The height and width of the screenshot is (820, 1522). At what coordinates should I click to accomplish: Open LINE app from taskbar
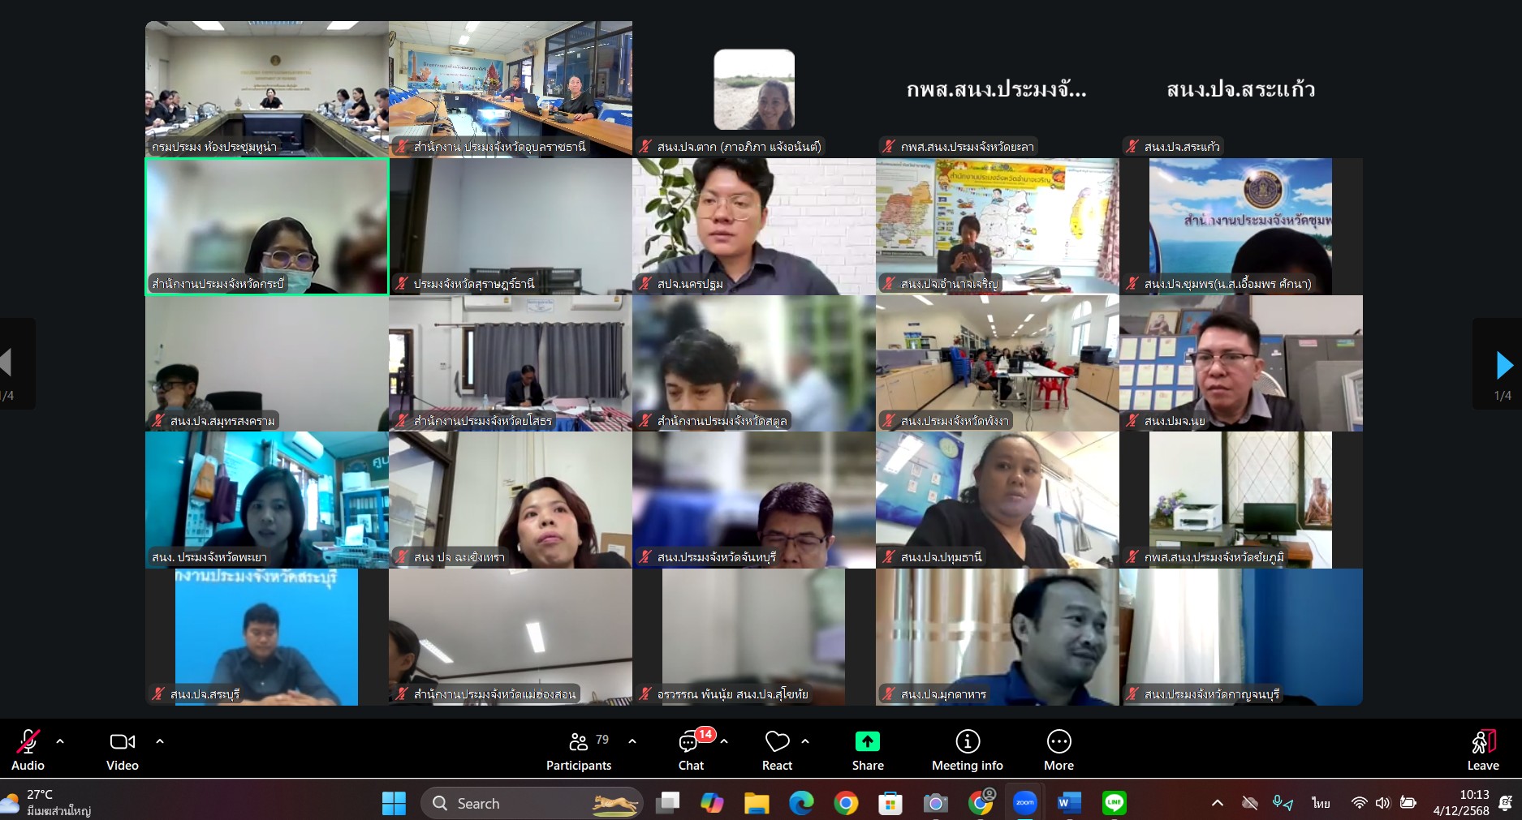(1114, 803)
